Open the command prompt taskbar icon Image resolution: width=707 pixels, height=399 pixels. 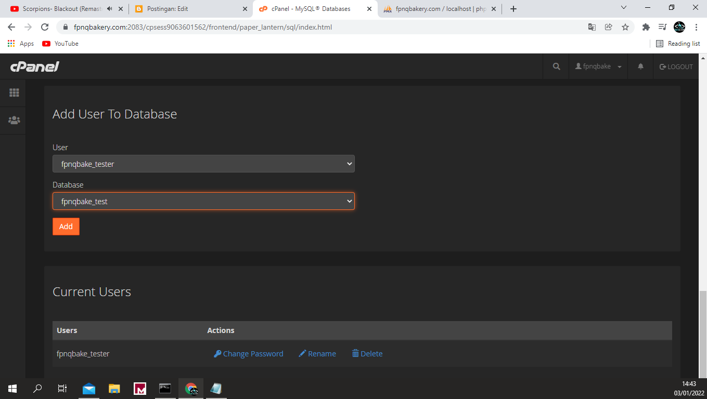point(165,388)
